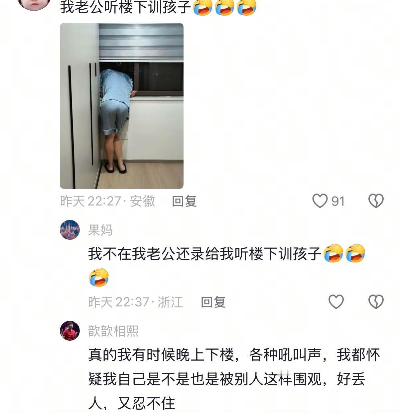401x414 pixels.
Task: Tap laughing emoji on 果妈's second line
Action: 99,278
